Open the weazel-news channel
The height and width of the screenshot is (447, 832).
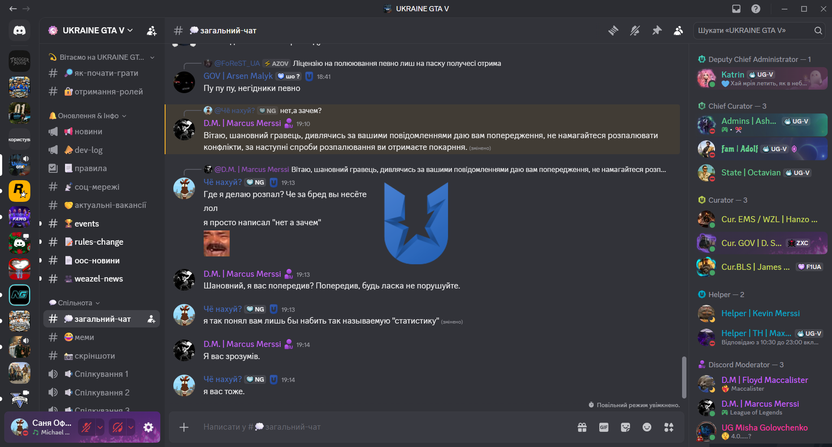coord(101,279)
